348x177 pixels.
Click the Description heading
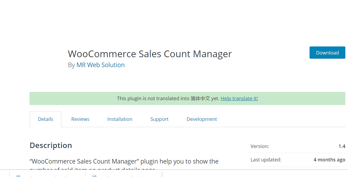51,145
